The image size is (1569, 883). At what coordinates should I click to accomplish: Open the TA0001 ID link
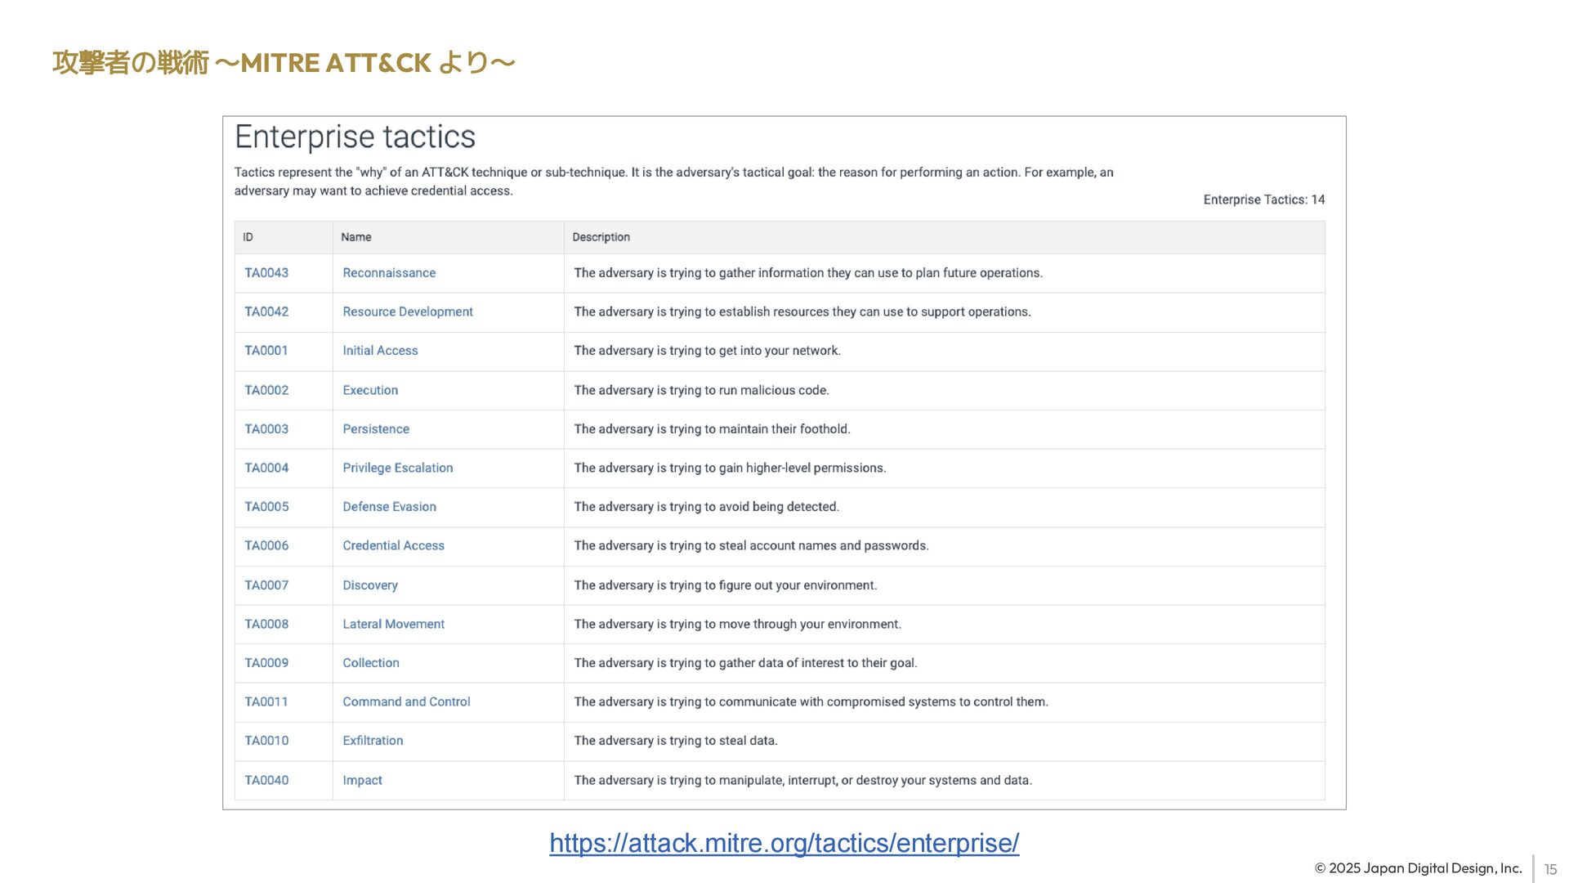click(266, 351)
